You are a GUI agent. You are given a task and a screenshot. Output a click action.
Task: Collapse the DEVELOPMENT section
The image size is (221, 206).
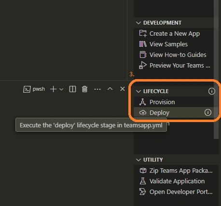pyautogui.click(x=138, y=23)
